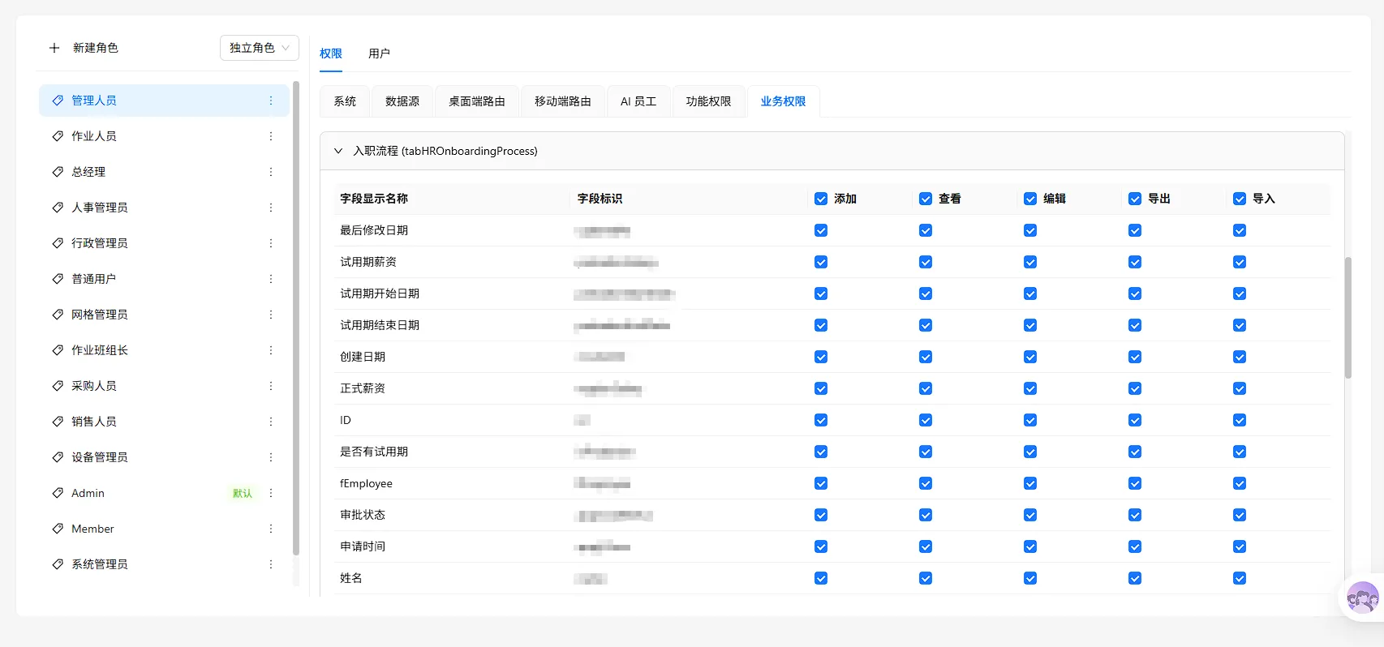Click the plus icon for 新建角色
The image size is (1384, 647).
[x=54, y=48]
